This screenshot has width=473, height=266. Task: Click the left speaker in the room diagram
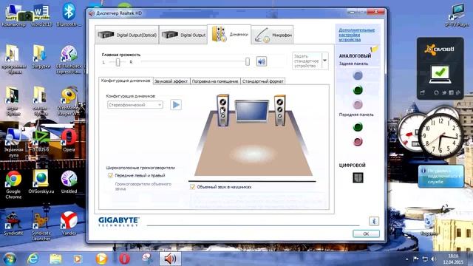(223, 110)
